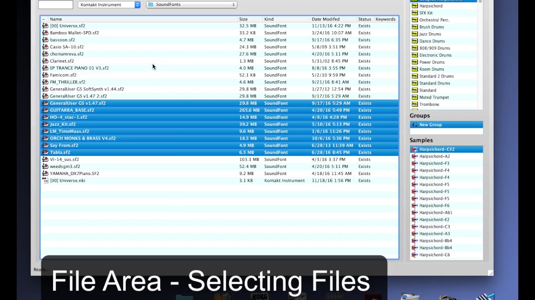The height and width of the screenshot is (300, 535).
Task: Select the Harpsichord-A3 sample
Action: [446, 234]
